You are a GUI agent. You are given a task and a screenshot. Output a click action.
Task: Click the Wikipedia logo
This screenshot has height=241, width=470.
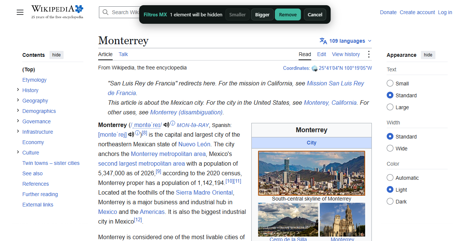(57, 12)
